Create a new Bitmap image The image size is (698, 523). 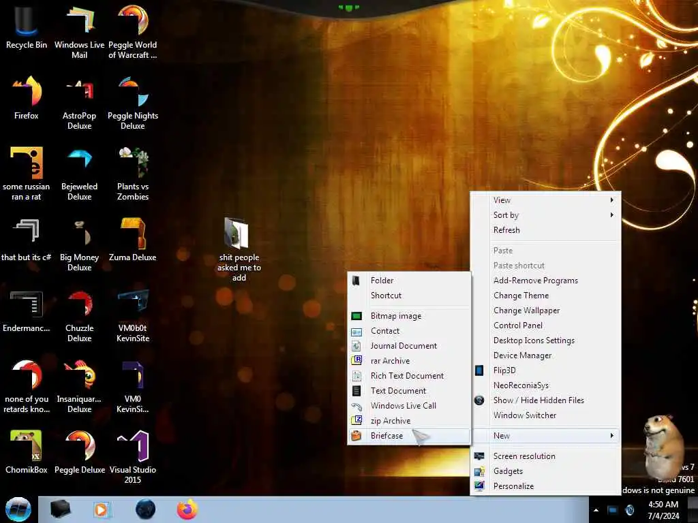(409, 316)
